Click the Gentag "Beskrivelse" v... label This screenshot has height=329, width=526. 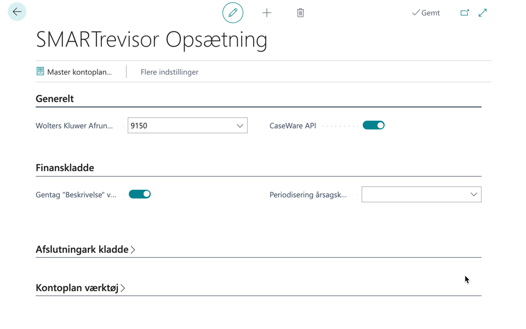pos(76,195)
